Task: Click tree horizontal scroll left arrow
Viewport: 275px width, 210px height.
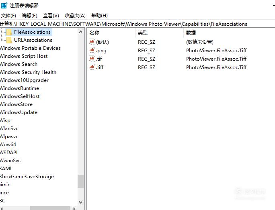Action: [x=2, y=208]
